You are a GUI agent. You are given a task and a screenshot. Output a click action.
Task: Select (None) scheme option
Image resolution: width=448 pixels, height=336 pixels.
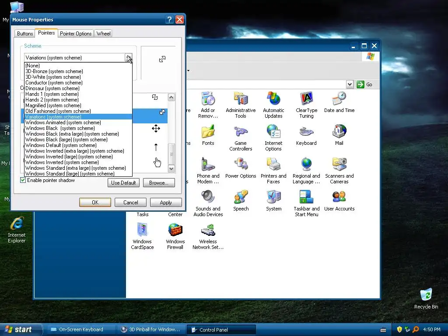78,66
